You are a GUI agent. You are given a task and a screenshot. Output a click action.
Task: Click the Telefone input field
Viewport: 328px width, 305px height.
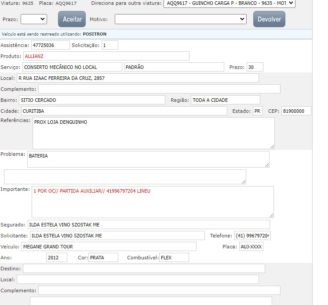click(252, 236)
